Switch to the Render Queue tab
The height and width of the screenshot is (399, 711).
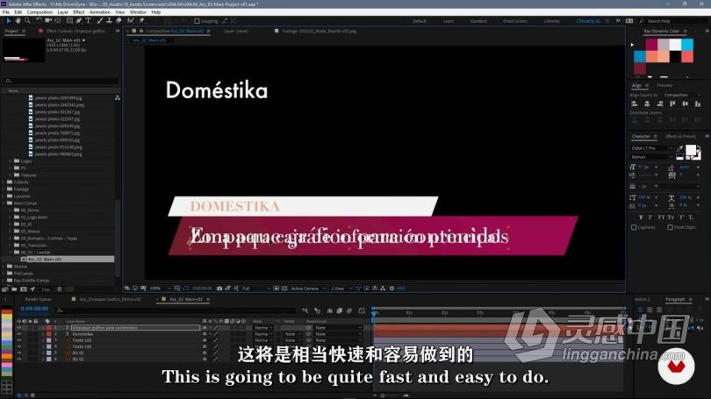point(38,299)
